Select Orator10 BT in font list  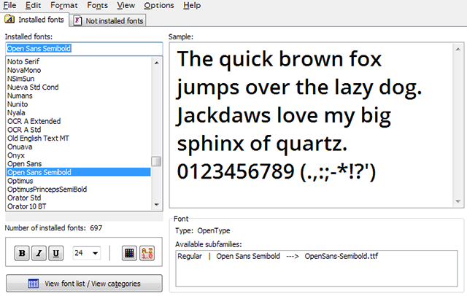tap(79, 206)
